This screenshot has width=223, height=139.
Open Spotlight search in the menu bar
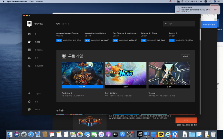[x=210, y=1]
